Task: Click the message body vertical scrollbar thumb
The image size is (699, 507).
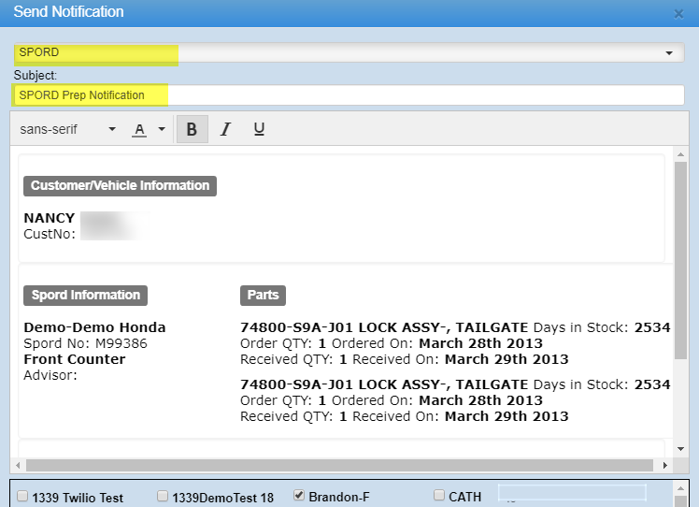Action: 679,262
